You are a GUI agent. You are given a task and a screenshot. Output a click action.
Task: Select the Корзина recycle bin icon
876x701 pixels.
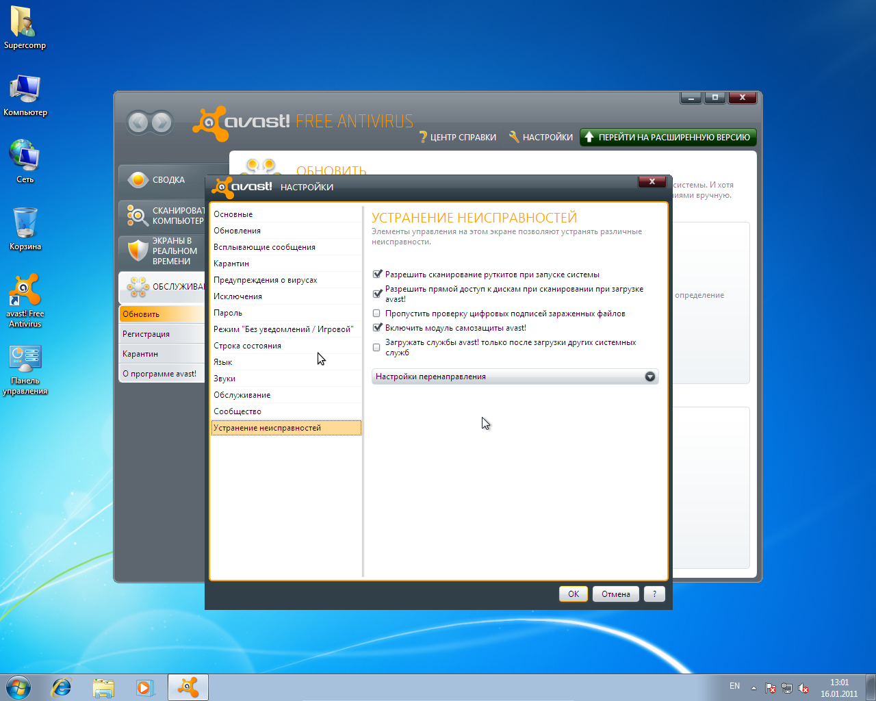[x=25, y=229]
